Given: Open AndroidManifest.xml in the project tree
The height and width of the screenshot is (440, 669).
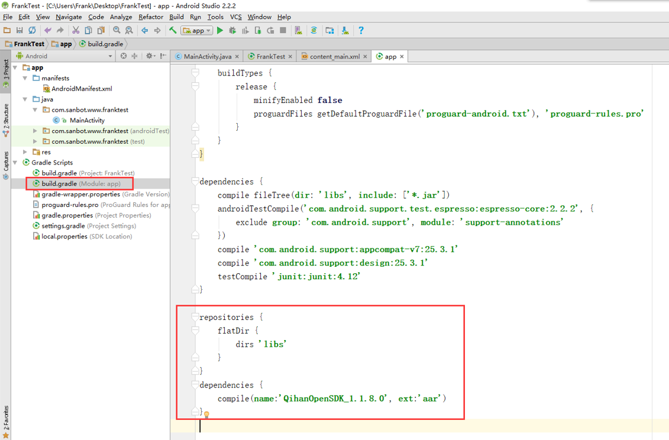Looking at the screenshot, I should (x=82, y=89).
